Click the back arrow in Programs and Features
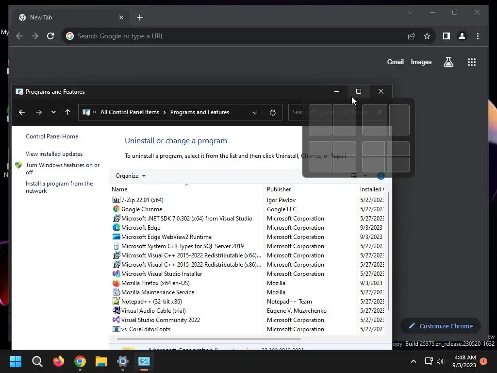This screenshot has height=373, width=497. (21, 112)
